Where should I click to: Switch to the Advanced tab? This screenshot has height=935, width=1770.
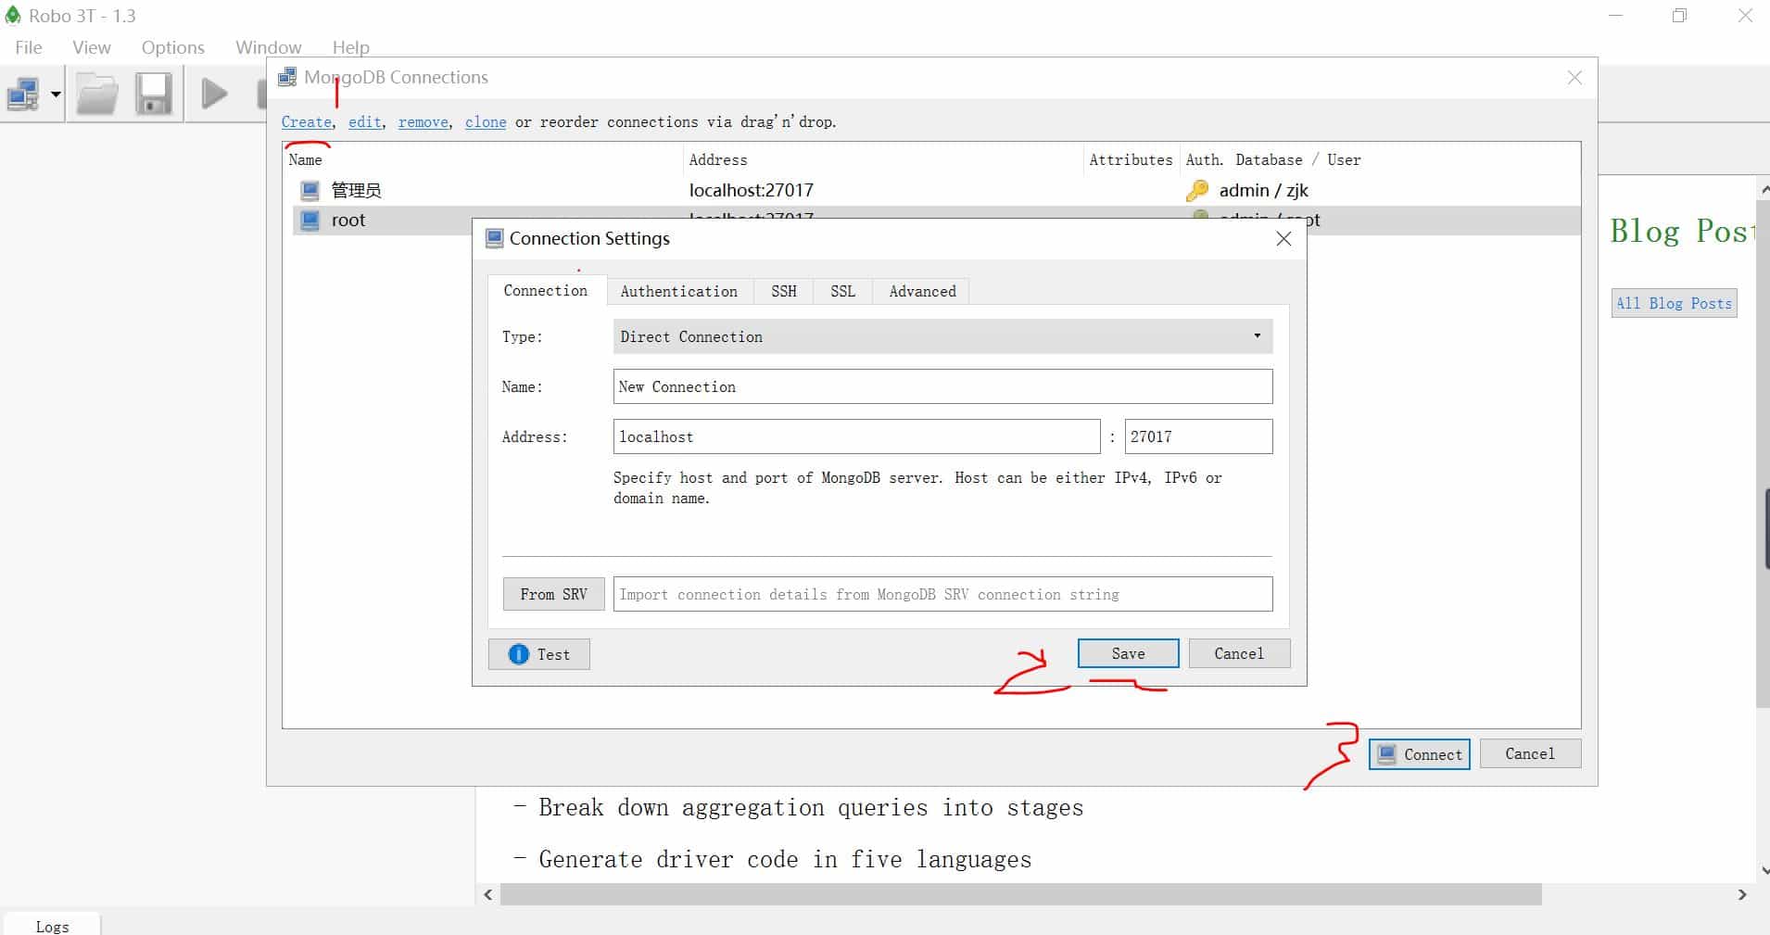tap(923, 291)
